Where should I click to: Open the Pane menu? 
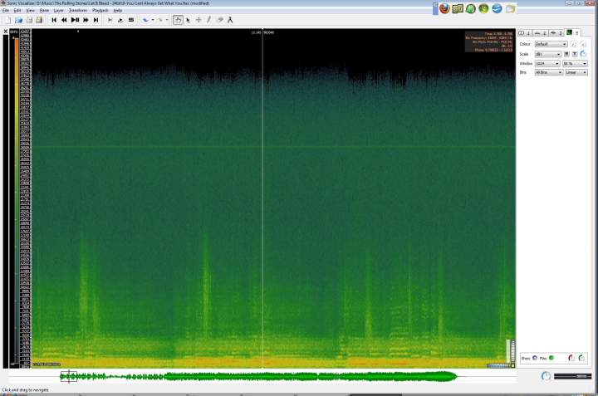pyautogui.click(x=44, y=10)
